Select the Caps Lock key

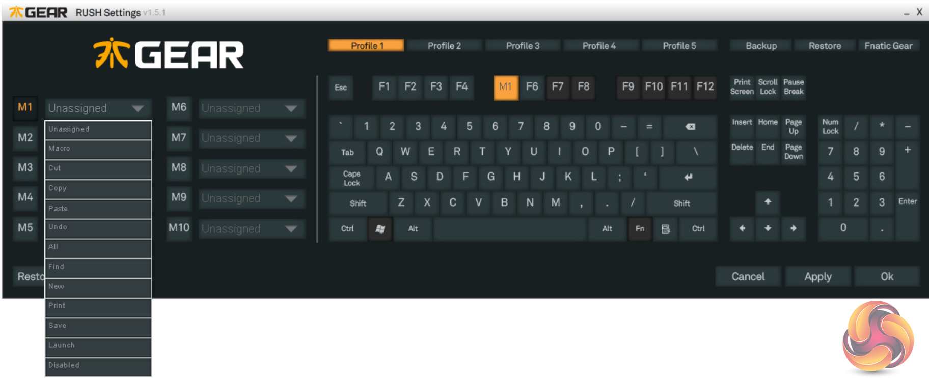tap(351, 178)
